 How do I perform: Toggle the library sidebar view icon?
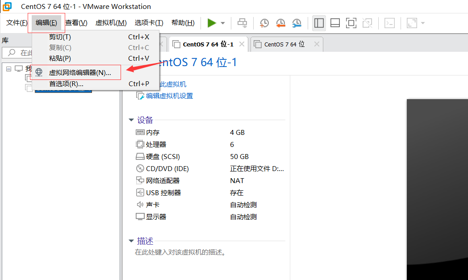[319, 23]
